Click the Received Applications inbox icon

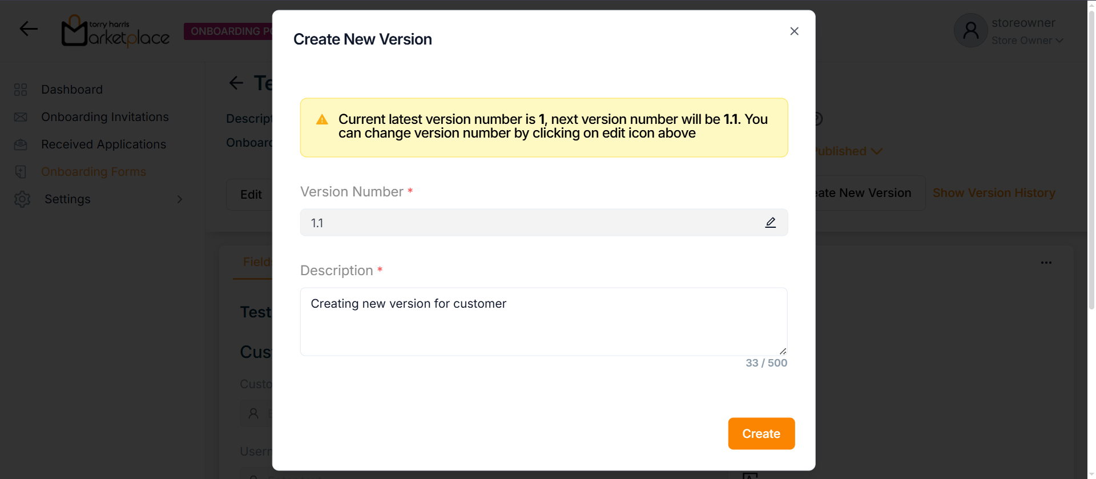click(x=21, y=144)
